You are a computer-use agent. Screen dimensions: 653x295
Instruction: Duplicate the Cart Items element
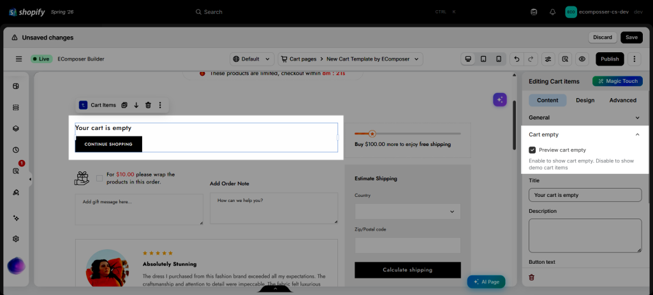pos(124,105)
